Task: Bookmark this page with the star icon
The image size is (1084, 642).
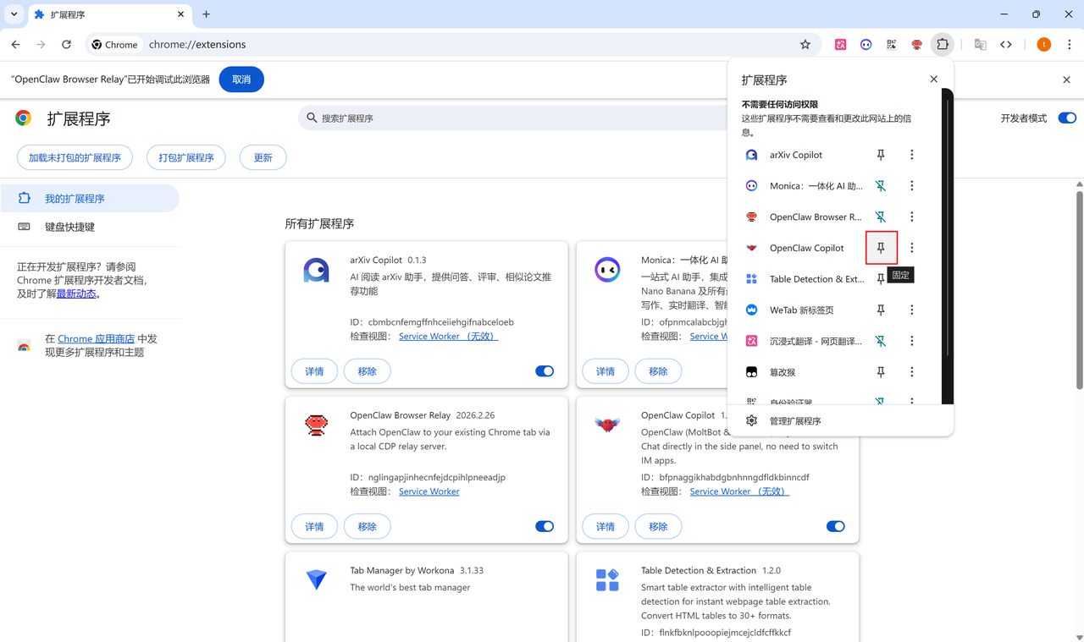Action: click(805, 45)
